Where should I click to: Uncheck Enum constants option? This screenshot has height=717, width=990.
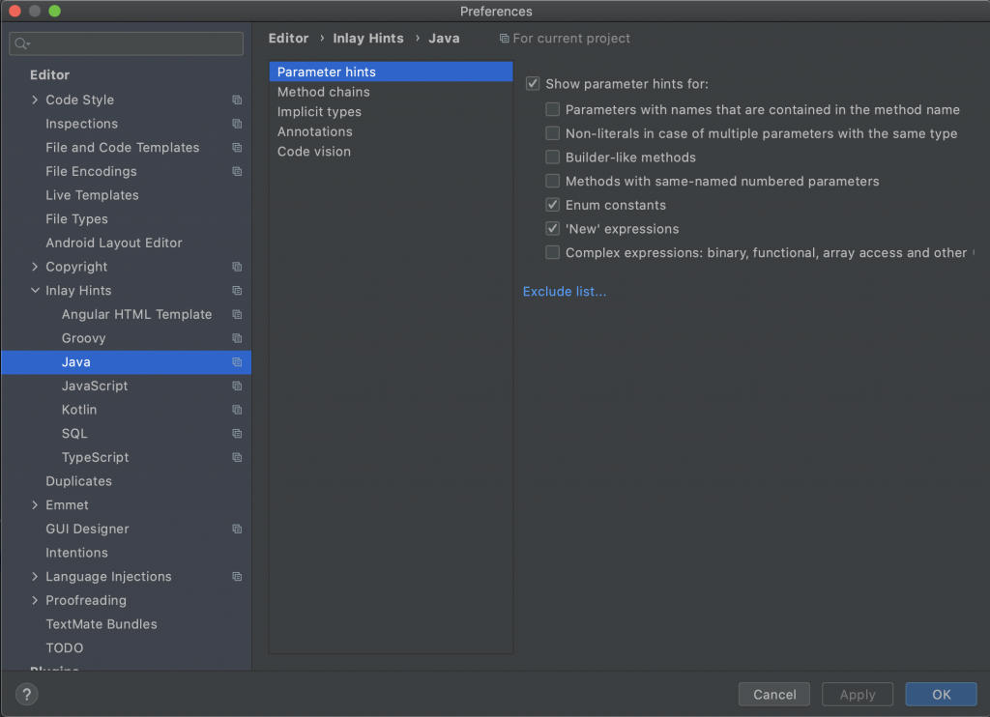553,205
